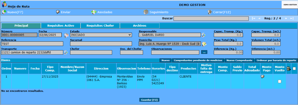The height and width of the screenshot is (105, 298).
Task: Click the note icon in Monto Pago cell
Action: [x=262, y=77]
